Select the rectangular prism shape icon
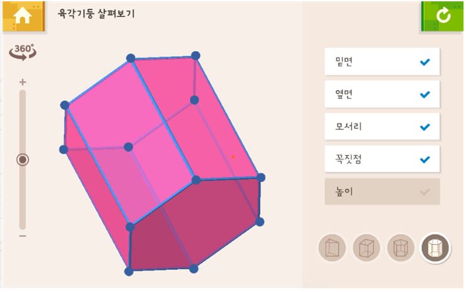466x292 pixels. [367, 248]
